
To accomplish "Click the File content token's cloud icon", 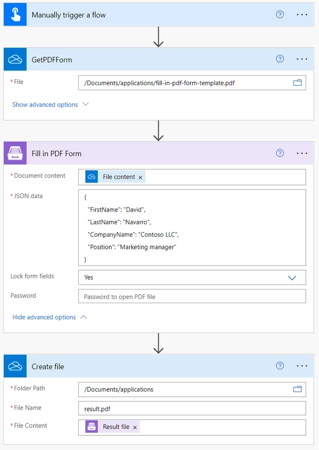I will (91, 177).
